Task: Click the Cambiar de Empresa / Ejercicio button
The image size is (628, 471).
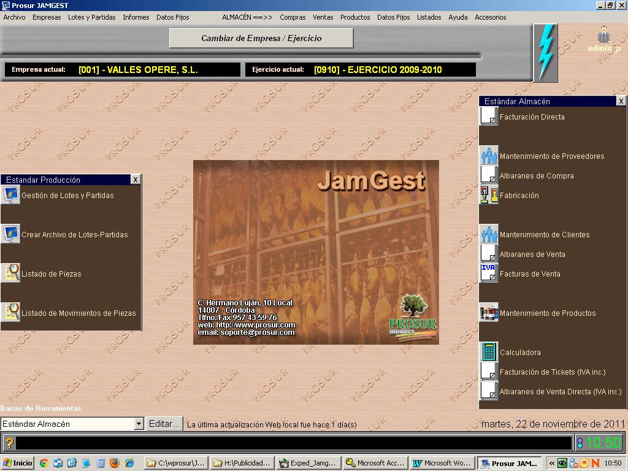Action: [261, 38]
